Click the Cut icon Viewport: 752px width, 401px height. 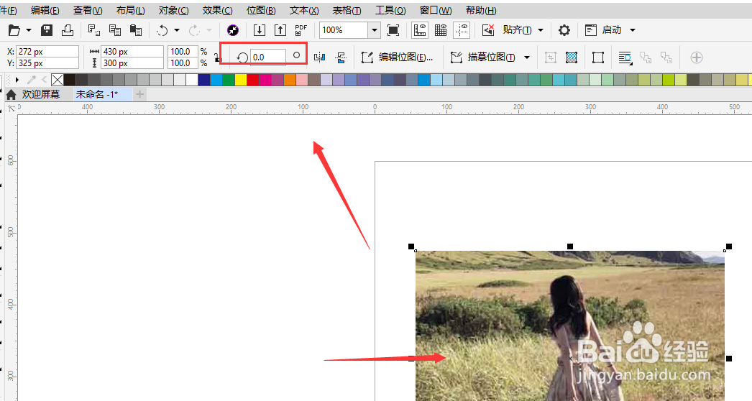pos(94,30)
